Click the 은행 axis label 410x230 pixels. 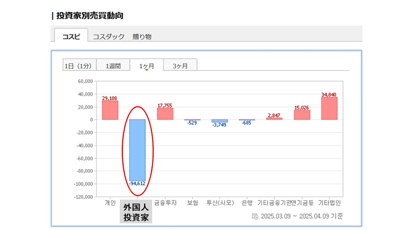[x=247, y=203]
